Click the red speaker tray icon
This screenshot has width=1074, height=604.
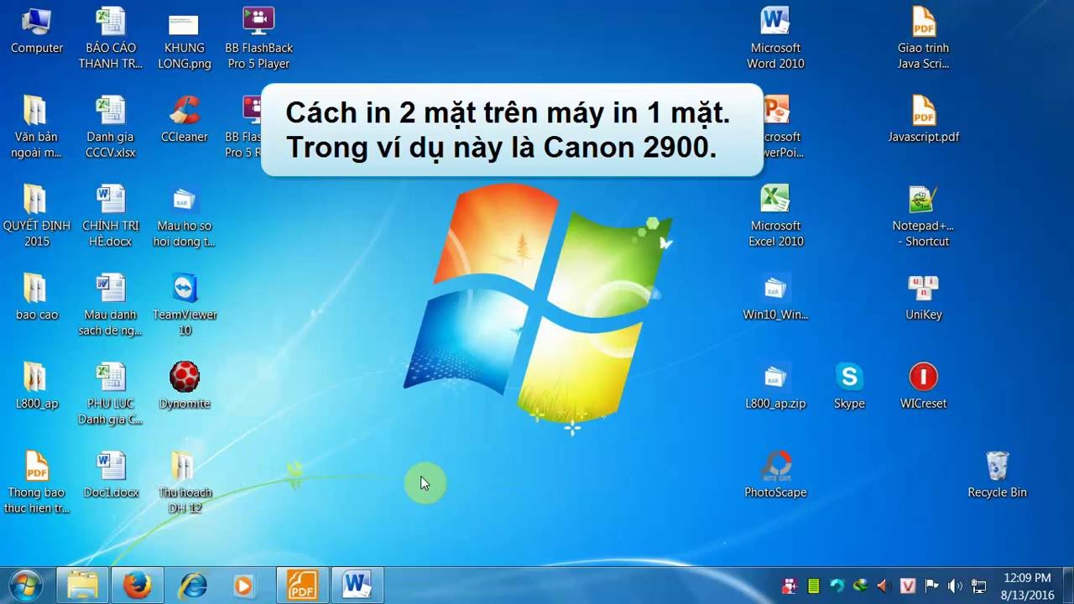pos(884,586)
